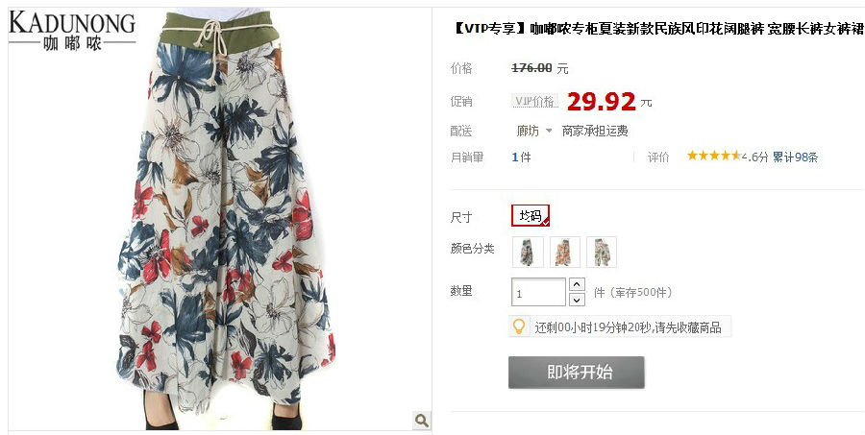Choose the third light floral color swatch
Image resolution: width=865 pixels, height=435 pixels.
(x=602, y=252)
